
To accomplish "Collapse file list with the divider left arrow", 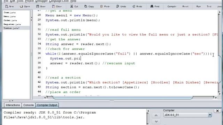I will pyautogui.click(x=31, y=18).
